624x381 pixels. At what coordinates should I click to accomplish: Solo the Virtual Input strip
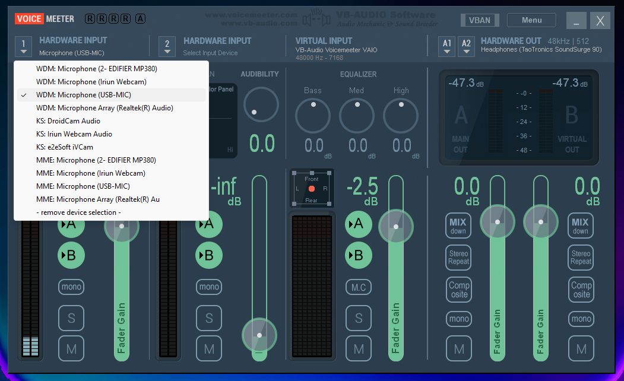tap(359, 318)
